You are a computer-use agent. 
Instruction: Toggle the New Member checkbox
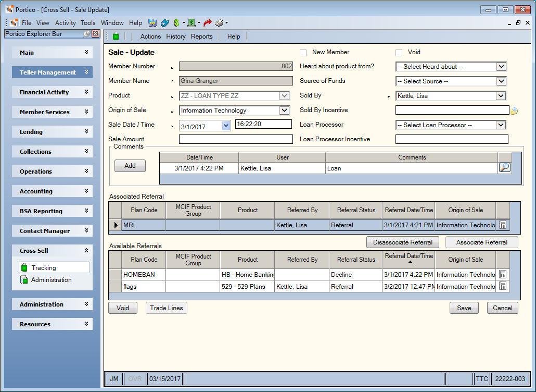tap(303, 53)
